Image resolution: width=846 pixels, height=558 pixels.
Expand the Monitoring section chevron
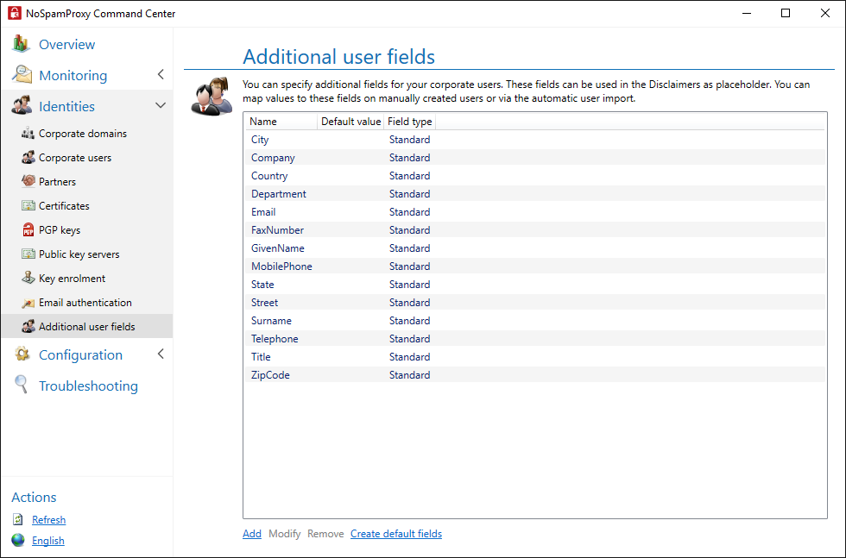161,74
